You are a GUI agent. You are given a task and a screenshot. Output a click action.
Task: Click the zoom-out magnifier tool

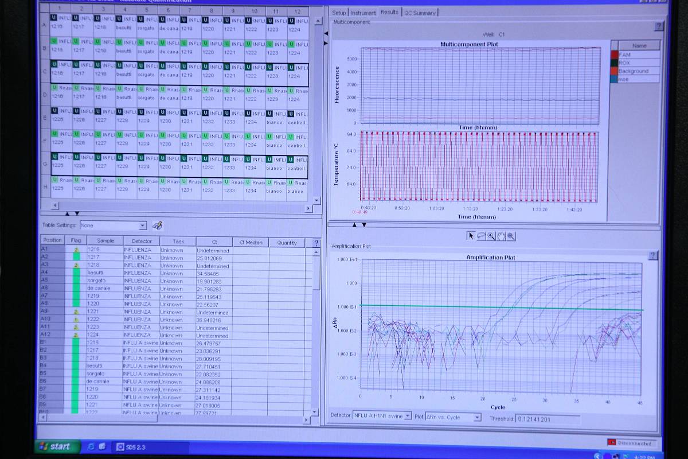click(511, 236)
